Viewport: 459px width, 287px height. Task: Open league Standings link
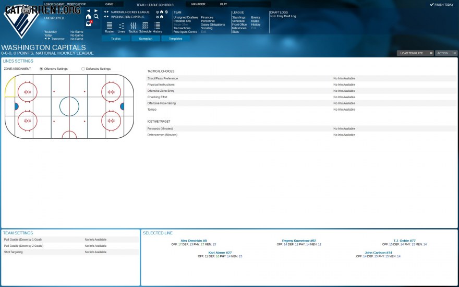[x=238, y=18]
